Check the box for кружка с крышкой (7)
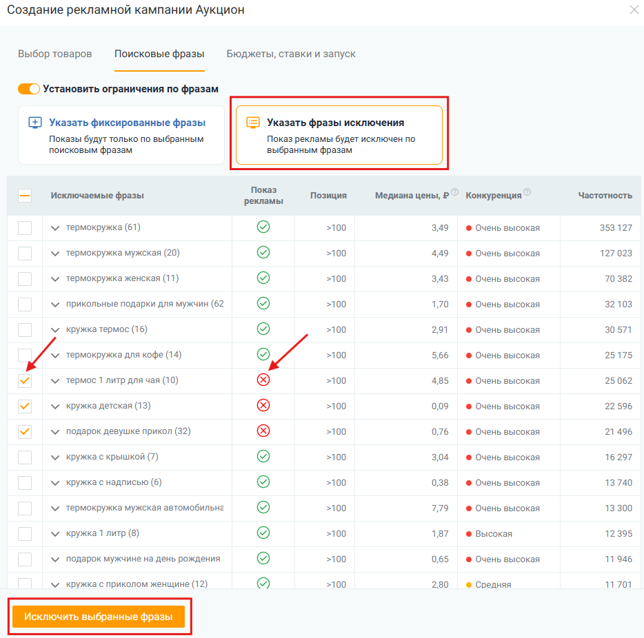The image size is (644, 638). [x=25, y=457]
